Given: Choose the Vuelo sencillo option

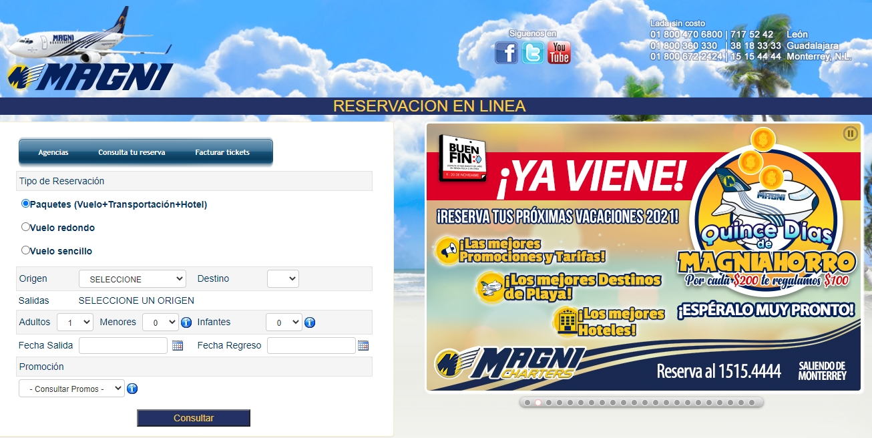Looking at the screenshot, I should [x=25, y=250].
